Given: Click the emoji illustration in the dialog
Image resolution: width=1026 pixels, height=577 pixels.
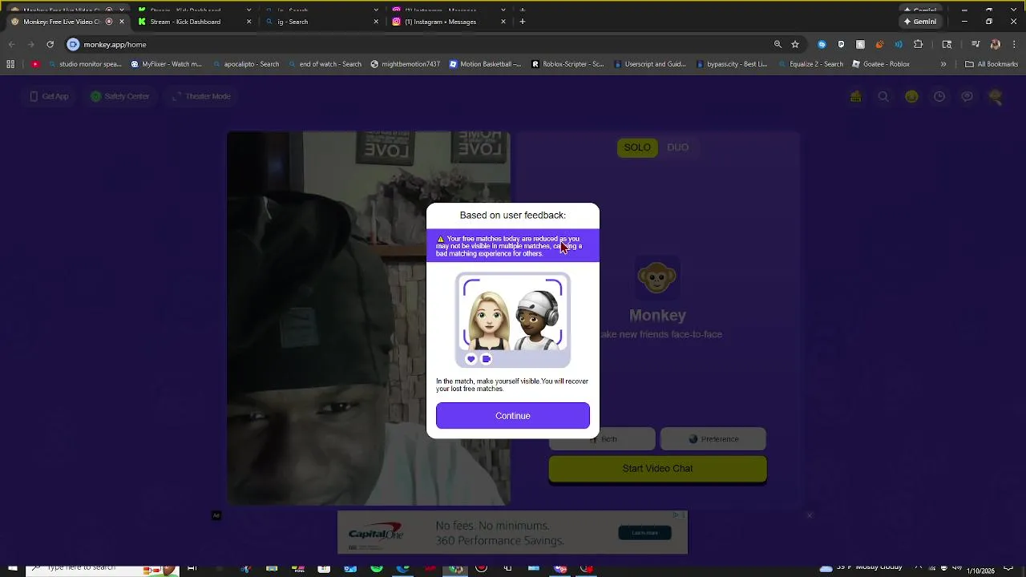Looking at the screenshot, I should [x=513, y=320].
